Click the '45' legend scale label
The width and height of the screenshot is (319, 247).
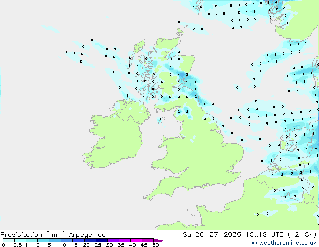tap(144, 245)
